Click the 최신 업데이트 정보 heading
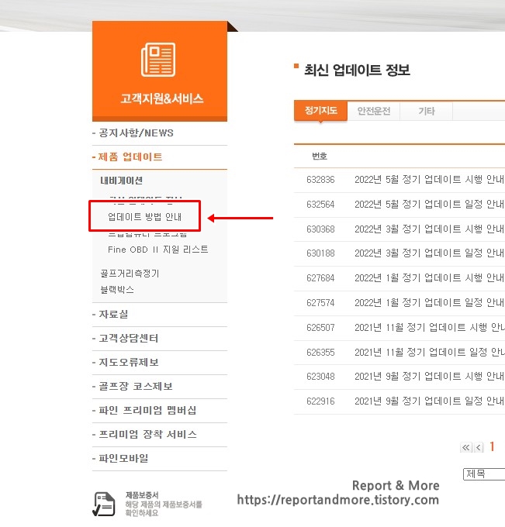This screenshot has width=505, height=527. coord(357,70)
